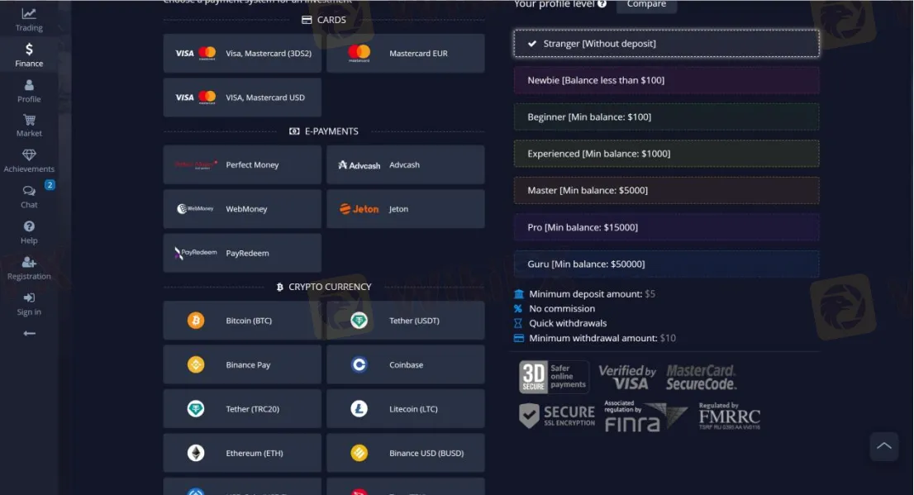Click the 3D Secure badge
The height and width of the screenshot is (495, 914).
tap(553, 376)
